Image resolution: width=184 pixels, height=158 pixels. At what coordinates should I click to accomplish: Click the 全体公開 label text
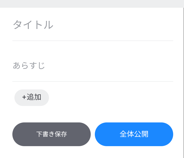(x=134, y=134)
